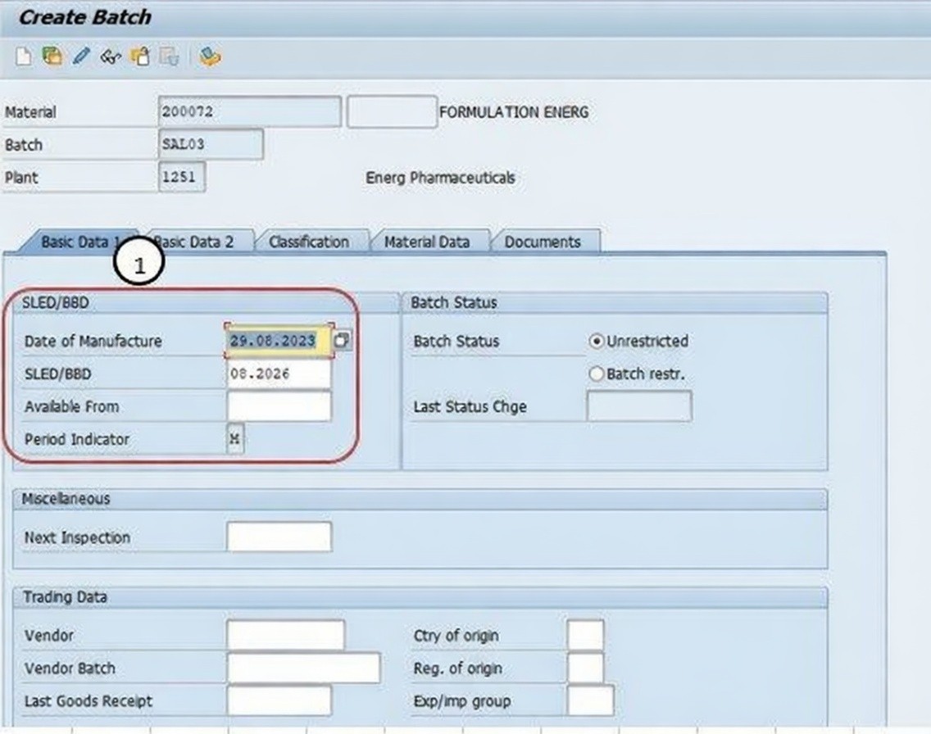The width and height of the screenshot is (931, 734).
Task: Go to the Material Data tab
Action: (x=427, y=242)
